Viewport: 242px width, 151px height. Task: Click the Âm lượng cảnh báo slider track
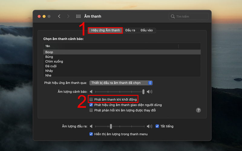120,92
